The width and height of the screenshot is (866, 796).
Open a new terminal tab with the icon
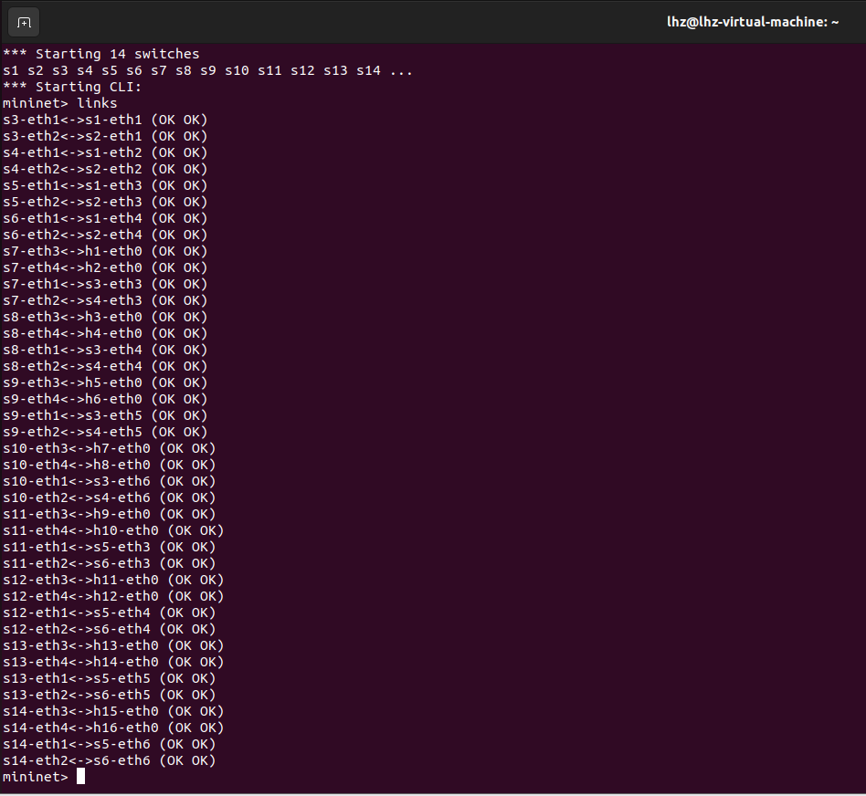pos(24,22)
